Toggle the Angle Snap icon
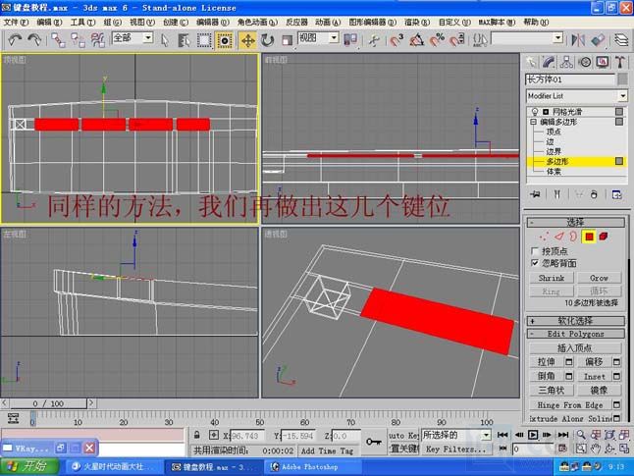This screenshot has width=634, height=476. (416, 40)
